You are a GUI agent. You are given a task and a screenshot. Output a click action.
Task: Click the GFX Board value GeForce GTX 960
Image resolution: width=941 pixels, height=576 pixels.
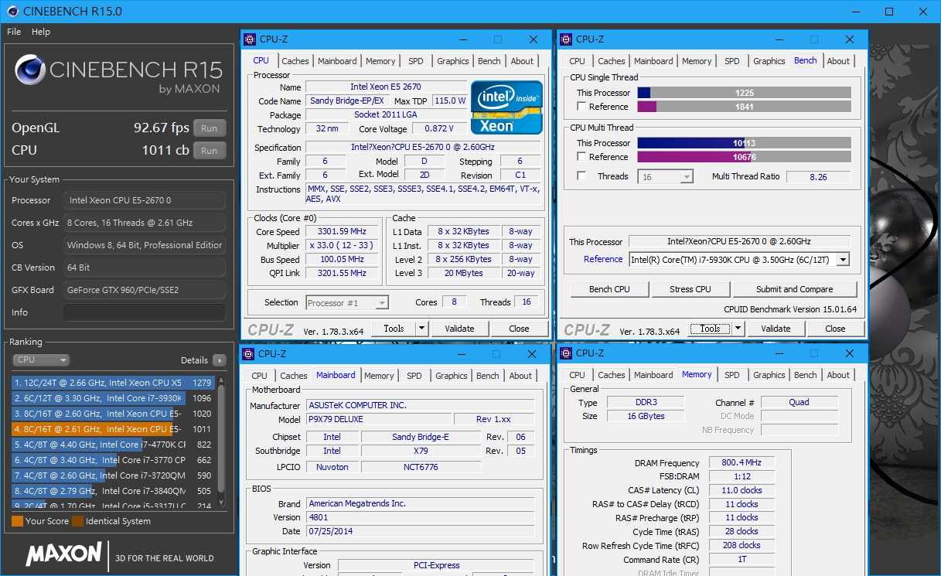pos(145,290)
